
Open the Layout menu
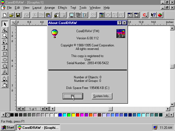tap(37, 8)
